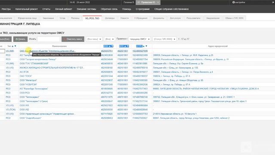Viewport: 275px width, 155px height.
Task: Open the АО ЛГЭК organization link
Action: [24, 72]
